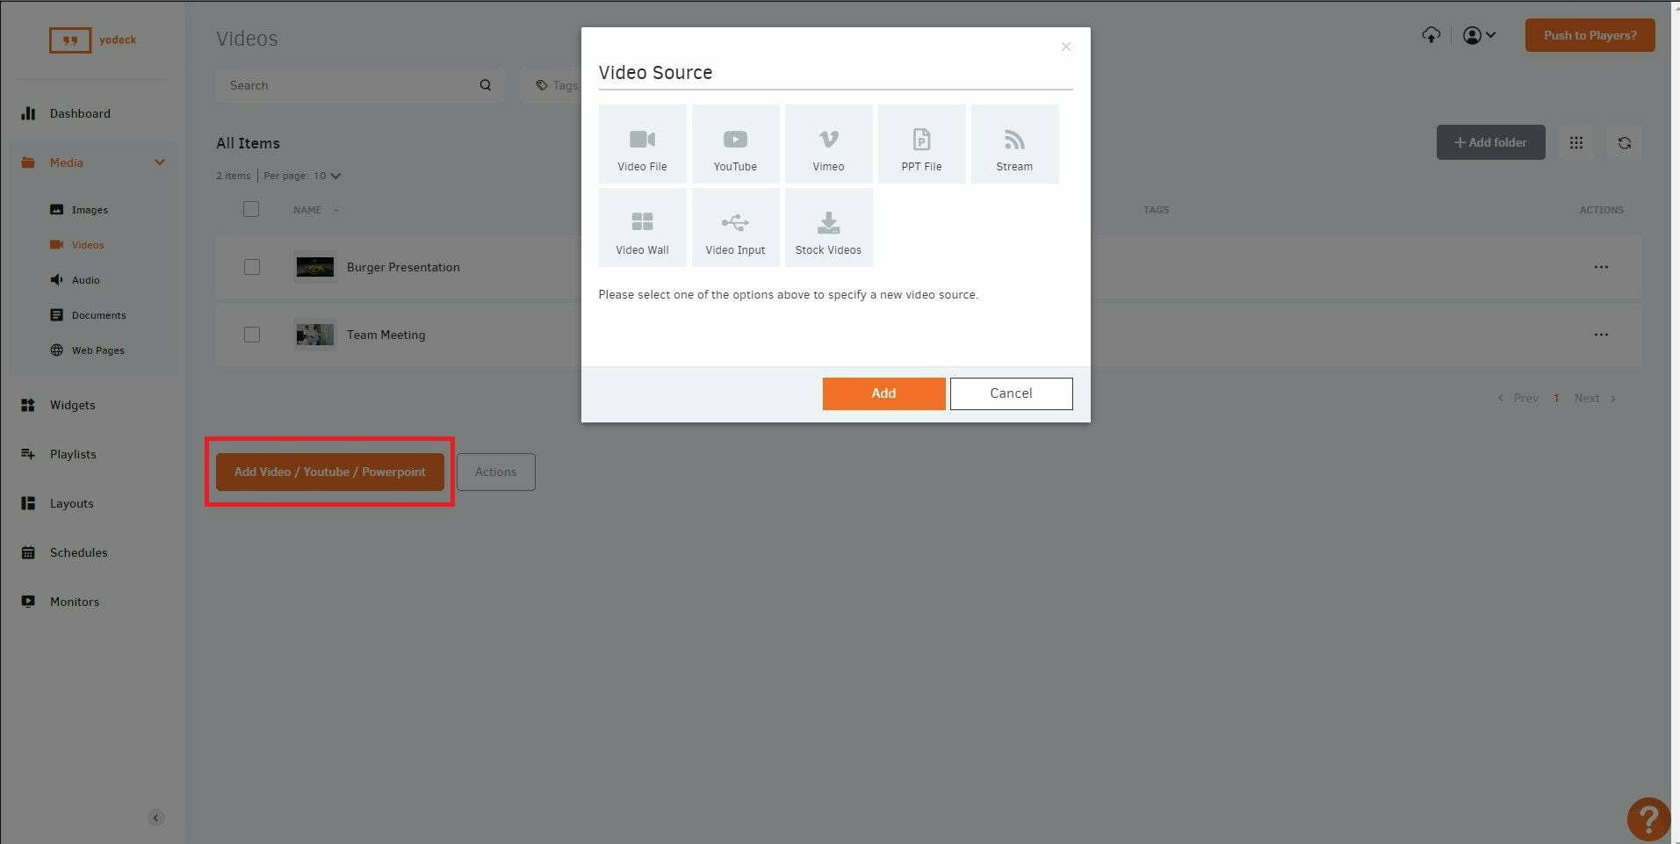1680x844 pixels.
Task: Open the actions menu for Burger Presentation
Action: pyautogui.click(x=1601, y=267)
